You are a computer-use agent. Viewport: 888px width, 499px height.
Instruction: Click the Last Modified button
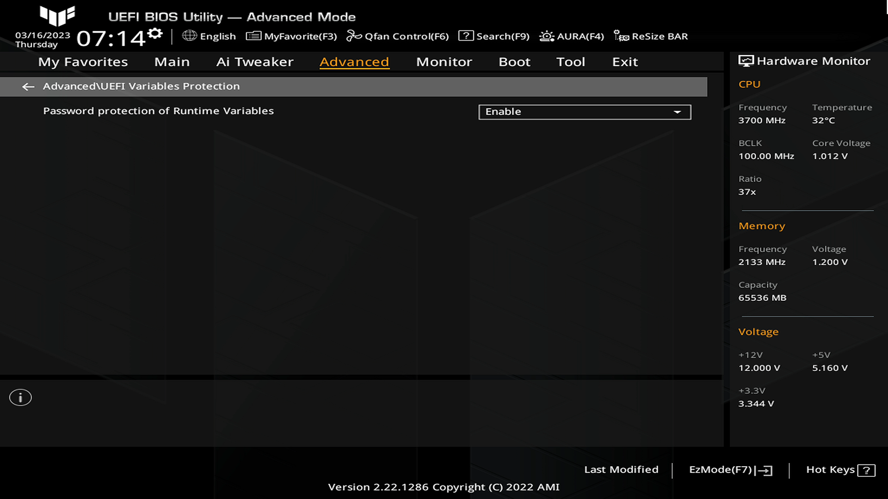point(622,469)
